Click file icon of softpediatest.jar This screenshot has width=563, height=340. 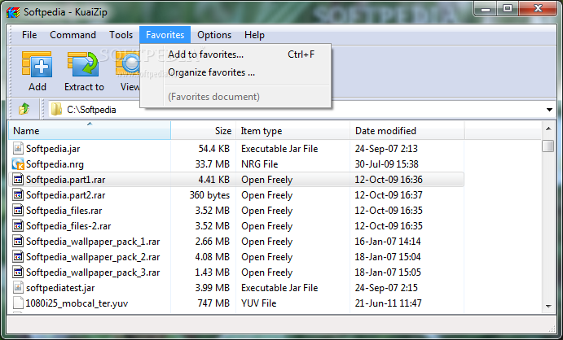tap(18, 287)
